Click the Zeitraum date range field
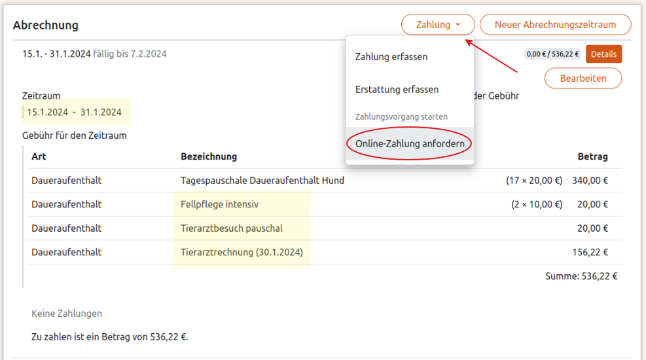The height and width of the screenshot is (360, 646). click(75, 112)
